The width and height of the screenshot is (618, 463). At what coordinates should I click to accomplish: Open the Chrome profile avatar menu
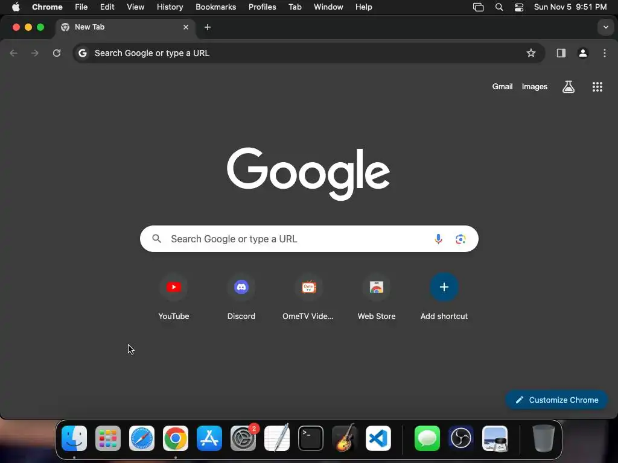click(x=582, y=53)
